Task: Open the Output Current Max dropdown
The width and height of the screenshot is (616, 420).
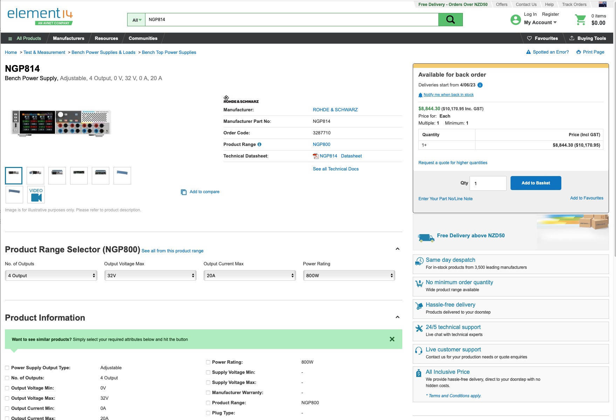Action: pos(250,275)
